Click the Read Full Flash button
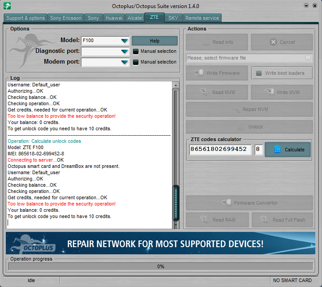Image resolution: width=322 pixels, height=287 pixels. pos(283,220)
